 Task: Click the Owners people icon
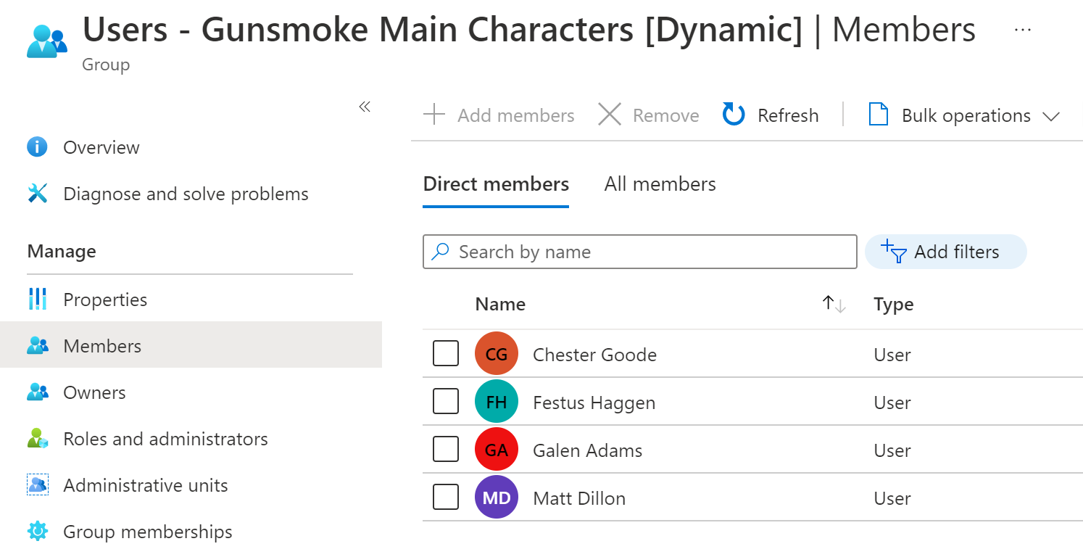(x=37, y=392)
